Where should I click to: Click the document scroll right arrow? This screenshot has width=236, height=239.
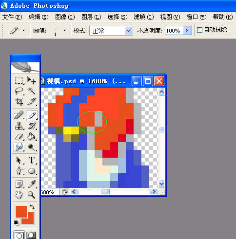click(x=154, y=192)
